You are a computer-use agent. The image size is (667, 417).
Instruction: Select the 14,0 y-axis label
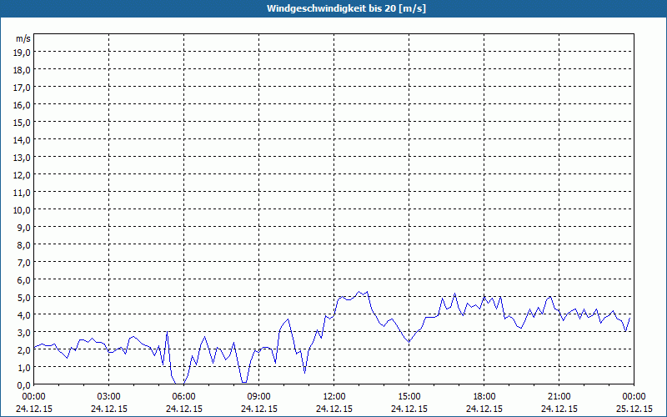point(22,140)
